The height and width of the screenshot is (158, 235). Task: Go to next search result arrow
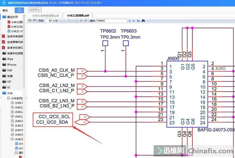134,21
